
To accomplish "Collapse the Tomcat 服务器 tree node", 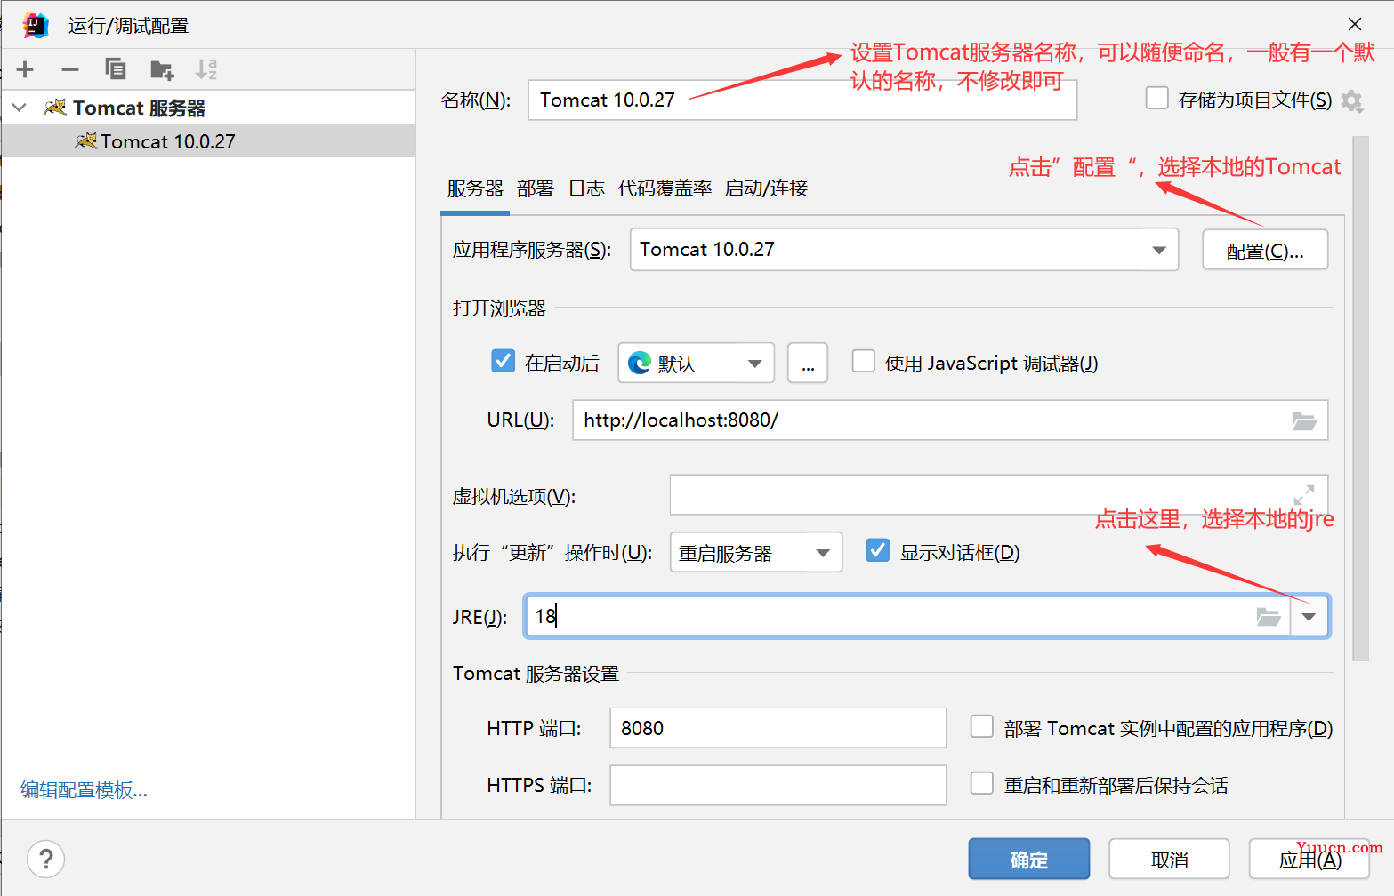I will point(20,108).
